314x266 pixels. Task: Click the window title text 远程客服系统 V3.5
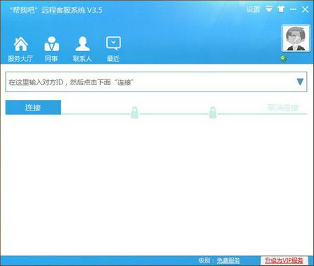pyautogui.click(x=72, y=10)
